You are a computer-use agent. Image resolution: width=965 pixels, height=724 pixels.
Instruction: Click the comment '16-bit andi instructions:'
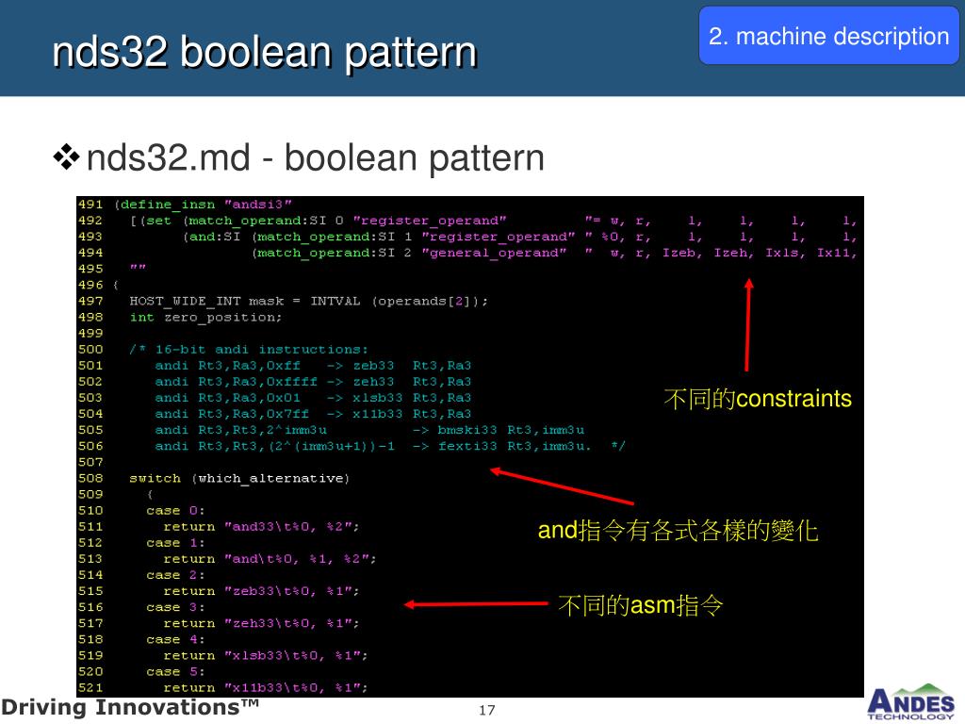[261, 349]
